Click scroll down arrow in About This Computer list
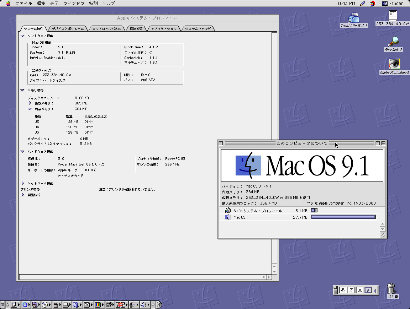The width and height of the screenshot is (410, 309). pos(383,229)
